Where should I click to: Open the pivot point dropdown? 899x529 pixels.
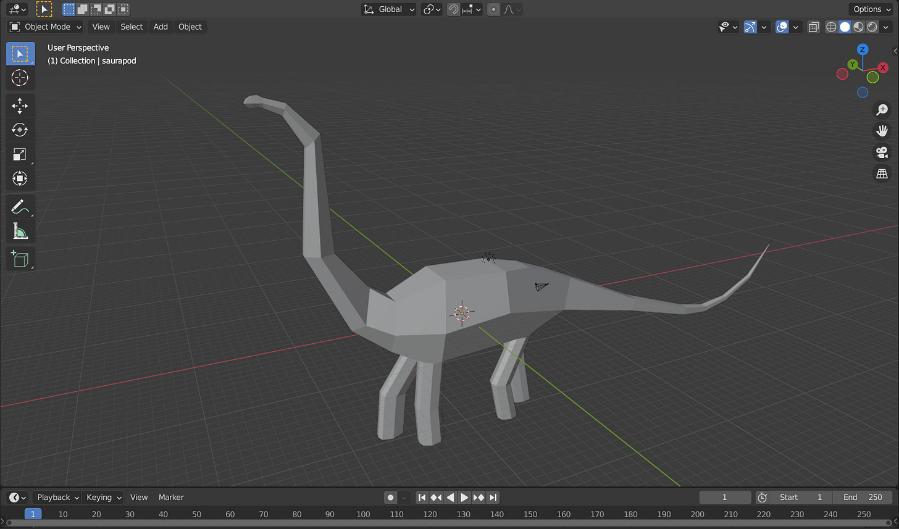tap(432, 9)
